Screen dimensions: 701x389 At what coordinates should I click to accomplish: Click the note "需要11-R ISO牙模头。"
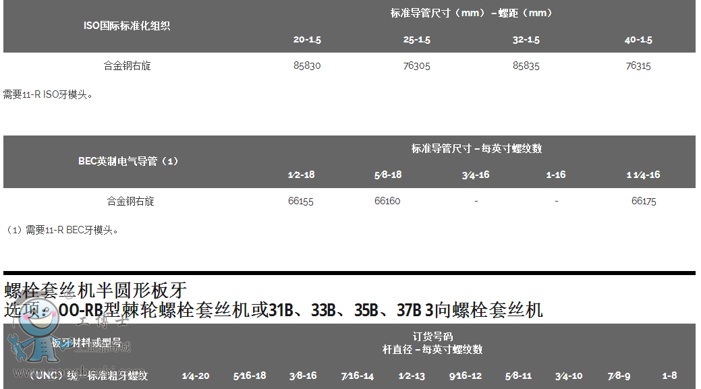[x=48, y=94]
